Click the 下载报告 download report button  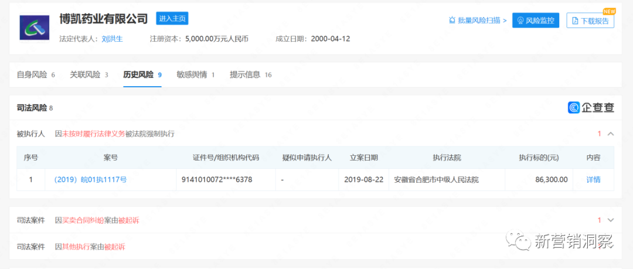pyautogui.click(x=590, y=21)
